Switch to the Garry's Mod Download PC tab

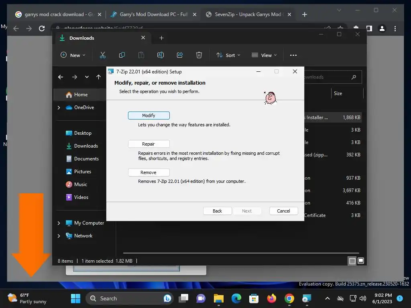(153, 14)
